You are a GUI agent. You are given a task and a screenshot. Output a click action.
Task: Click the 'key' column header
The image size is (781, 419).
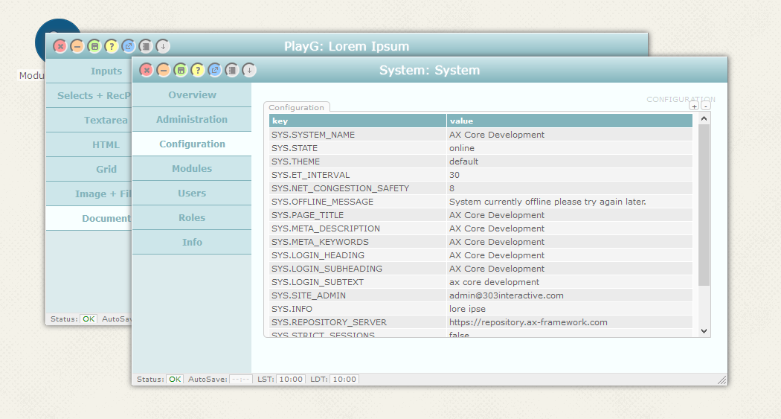coord(357,121)
